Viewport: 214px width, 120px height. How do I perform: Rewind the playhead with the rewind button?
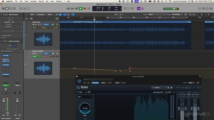(68, 9)
